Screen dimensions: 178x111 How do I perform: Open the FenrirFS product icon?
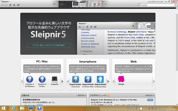pos(55,79)
